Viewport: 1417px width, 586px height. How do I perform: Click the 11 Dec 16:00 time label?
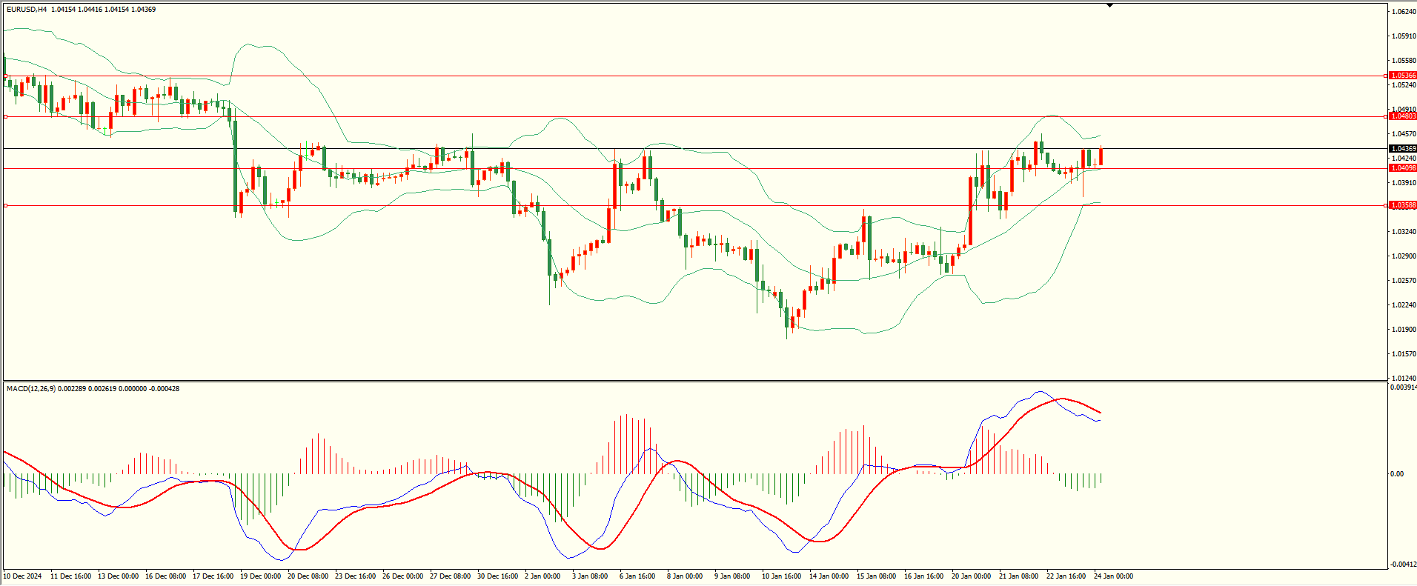coord(70,576)
